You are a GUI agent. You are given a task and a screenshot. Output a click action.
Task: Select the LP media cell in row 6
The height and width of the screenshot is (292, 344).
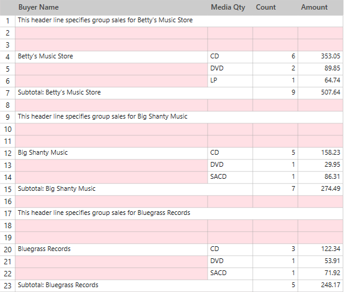point(230,81)
